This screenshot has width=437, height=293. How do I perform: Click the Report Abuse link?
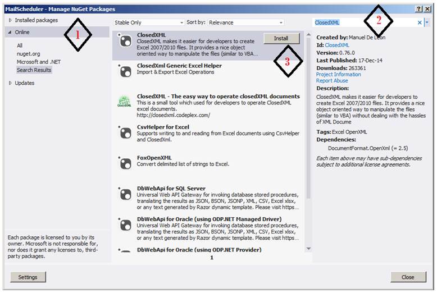click(x=332, y=81)
